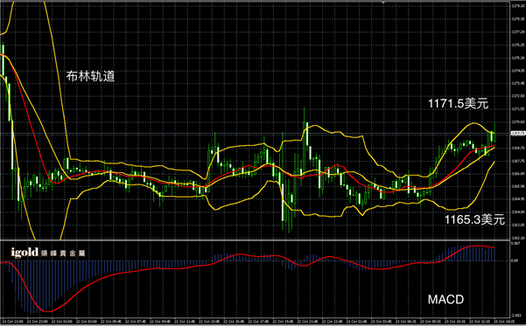Image resolution: width=526 pixels, height=326 pixels.
Task: Click the 1176.25 price axis label
Action: pos(518,45)
